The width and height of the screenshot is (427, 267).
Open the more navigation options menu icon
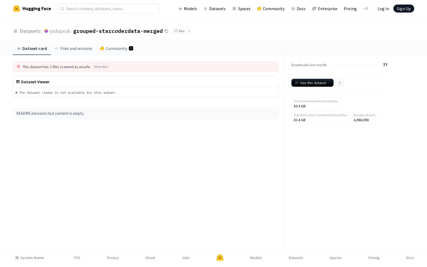pyautogui.click(x=366, y=9)
